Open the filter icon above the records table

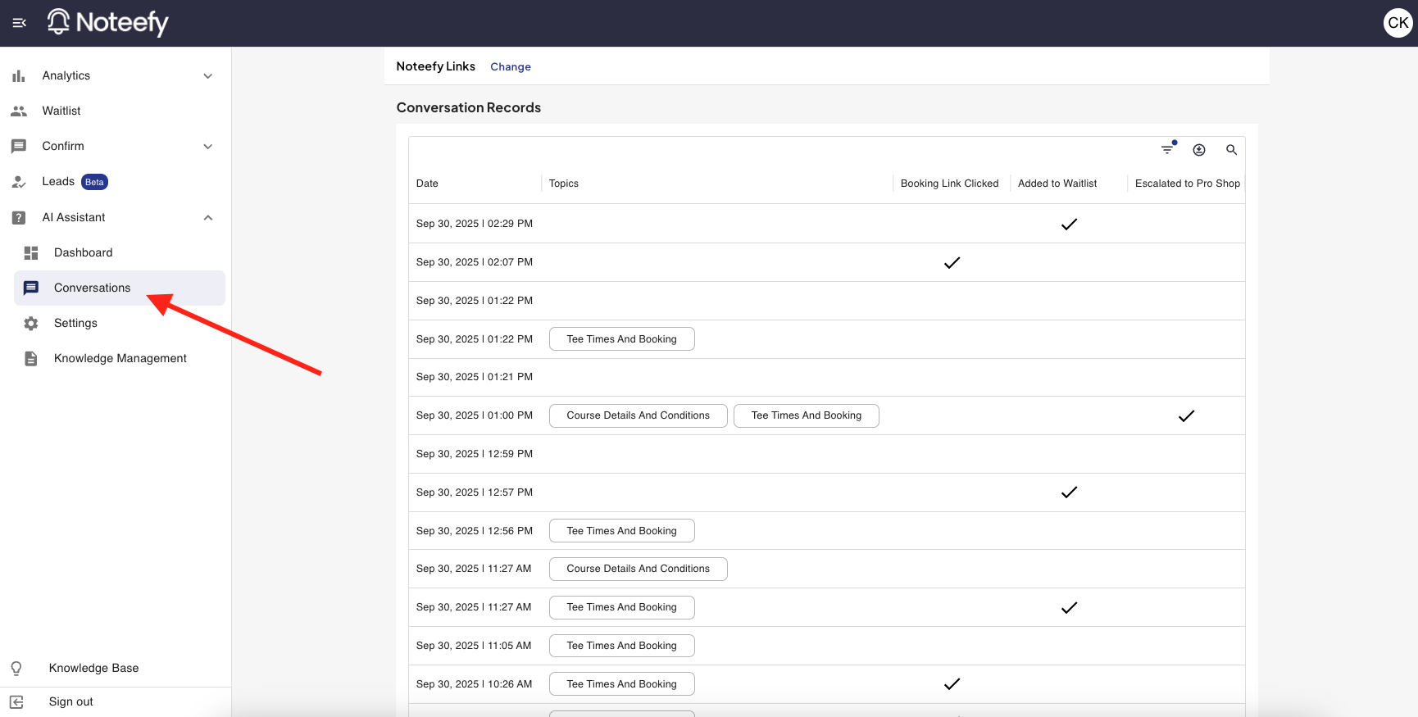pos(1167,150)
